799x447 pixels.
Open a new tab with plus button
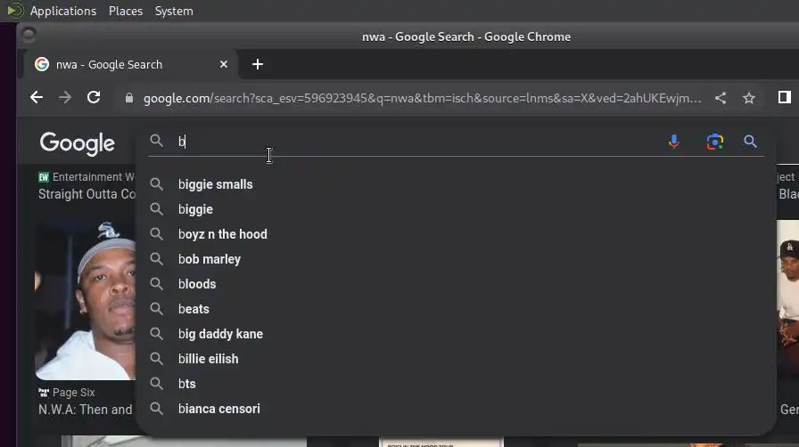pos(258,64)
